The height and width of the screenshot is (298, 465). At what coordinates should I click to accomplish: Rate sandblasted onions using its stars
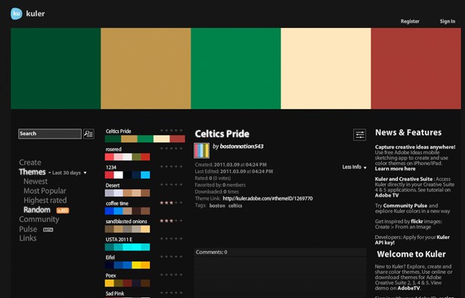pyautogui.click(x=172, y=221)
